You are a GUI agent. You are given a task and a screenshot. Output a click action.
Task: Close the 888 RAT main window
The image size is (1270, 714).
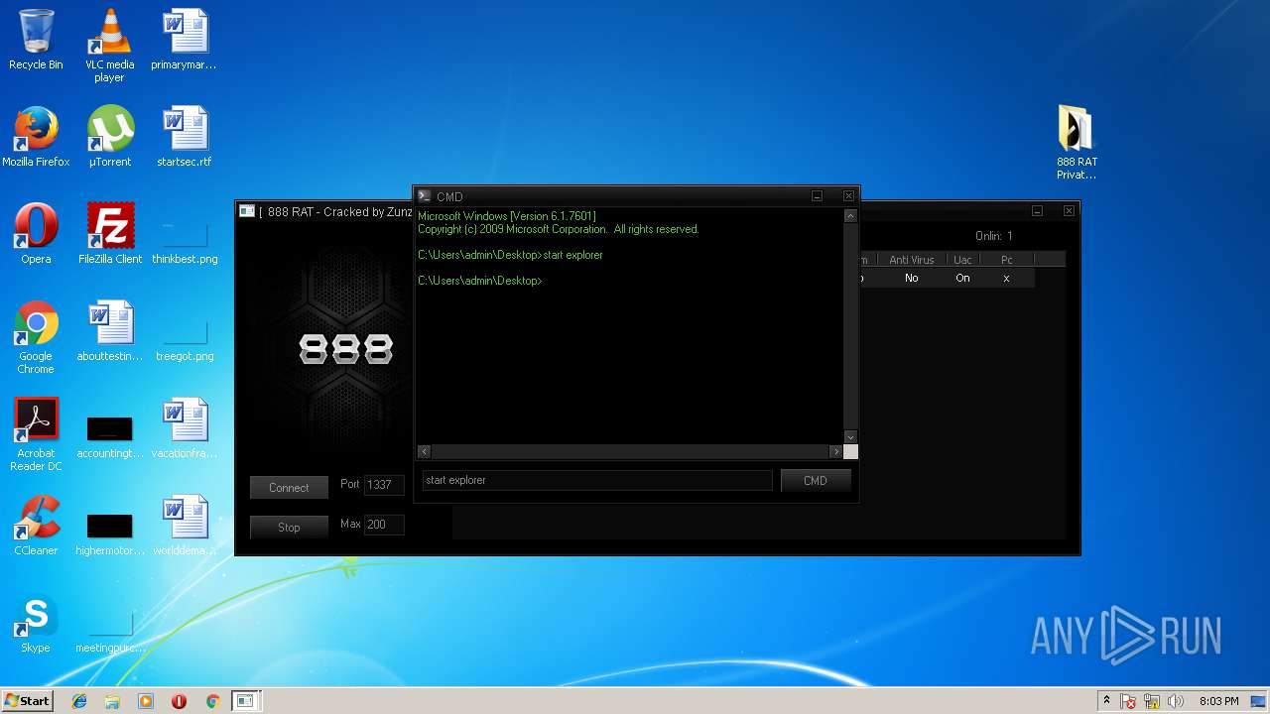[1069, 211]
